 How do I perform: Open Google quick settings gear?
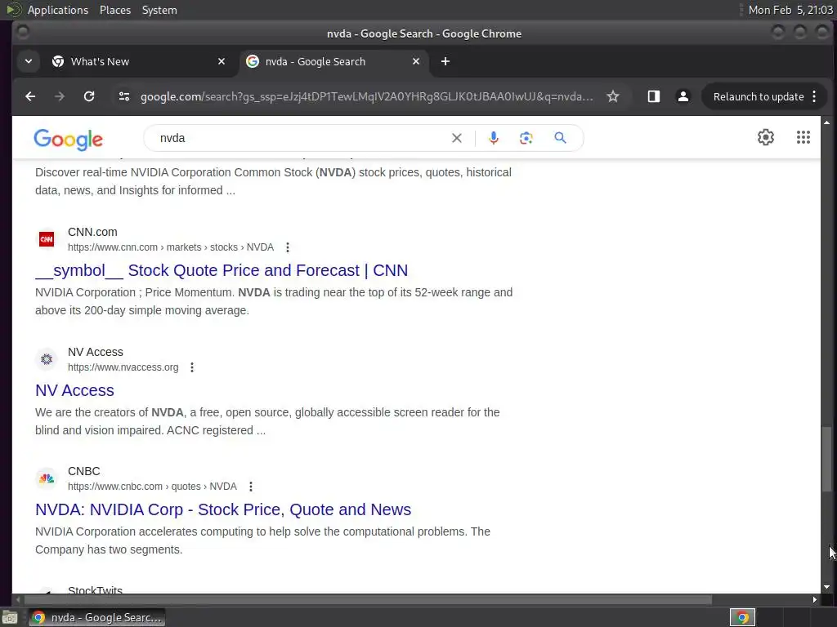coord(765,137)
